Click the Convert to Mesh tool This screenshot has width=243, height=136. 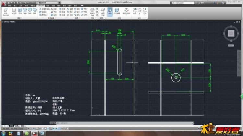coord(92,12)
